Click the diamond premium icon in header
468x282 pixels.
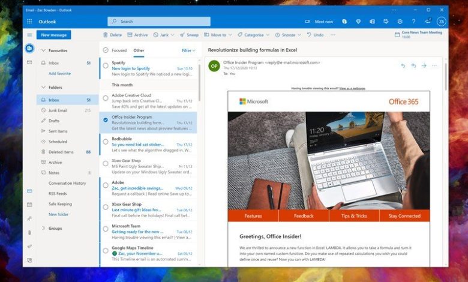[358, 22]
